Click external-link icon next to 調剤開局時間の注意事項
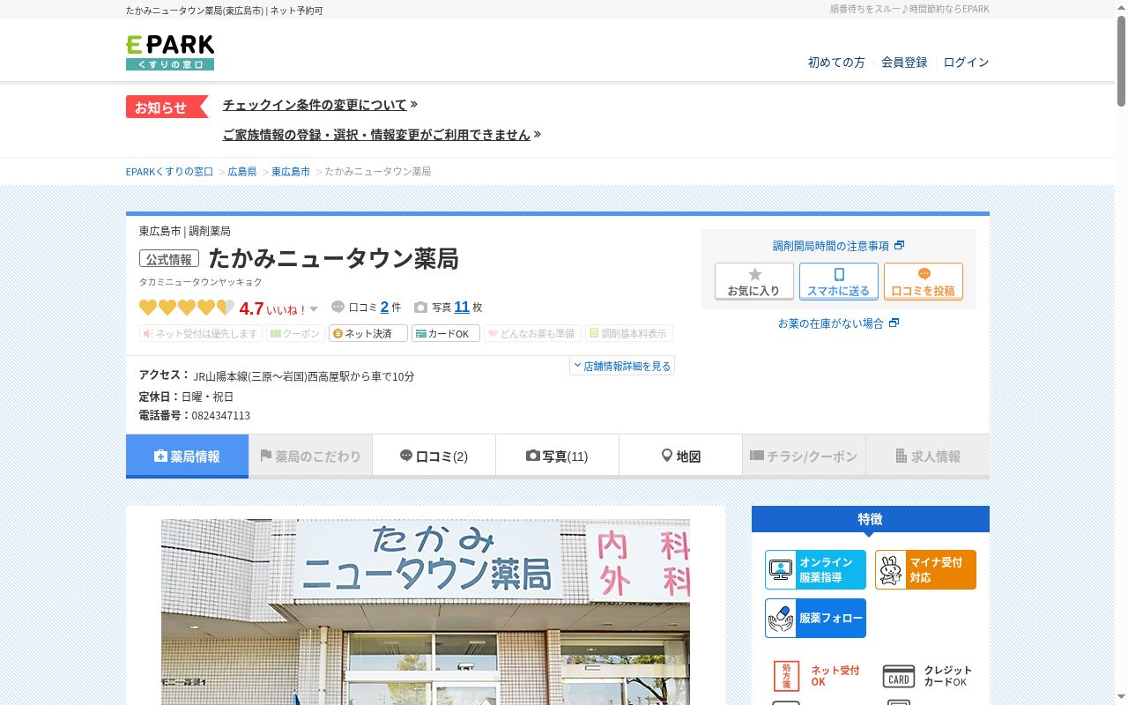This screenshot has height=705, width=1128. (899, 246)
